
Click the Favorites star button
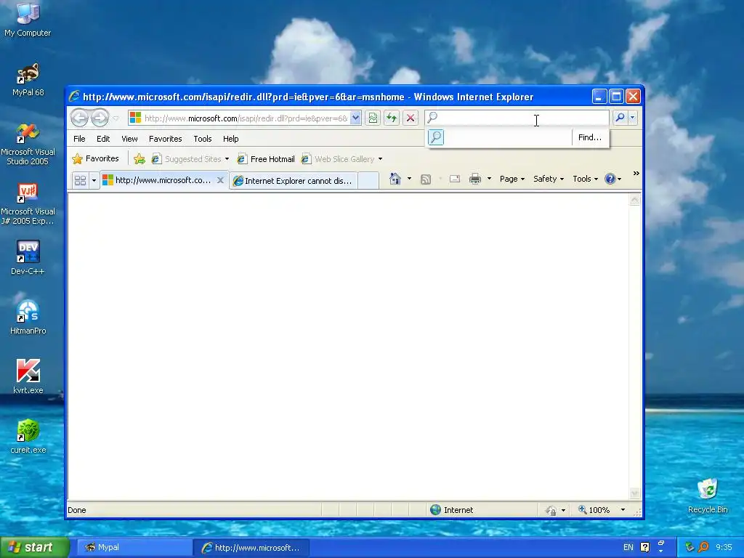pos(95,159)
